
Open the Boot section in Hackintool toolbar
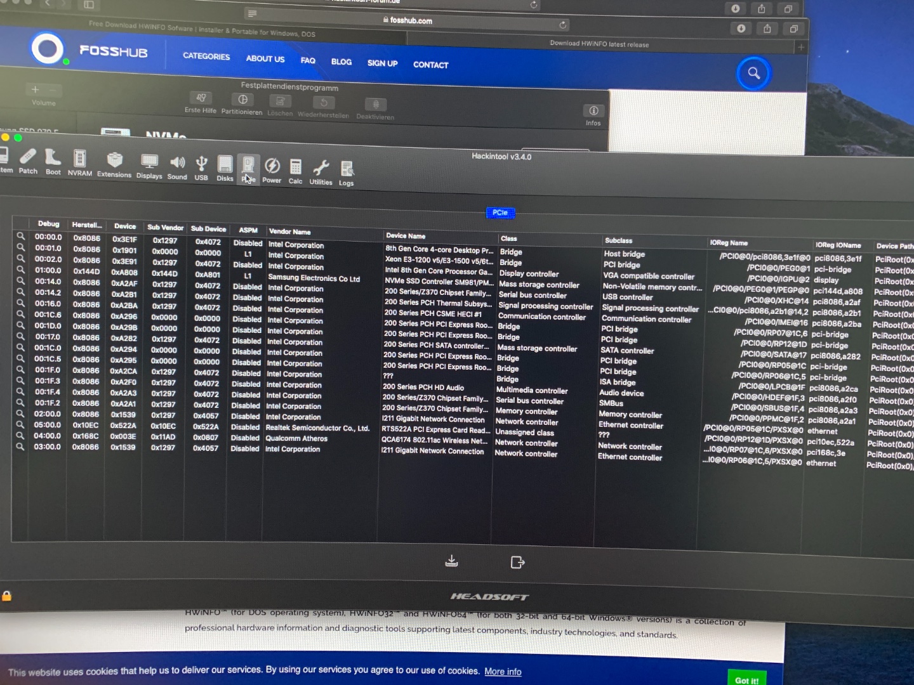click(53, 162)
